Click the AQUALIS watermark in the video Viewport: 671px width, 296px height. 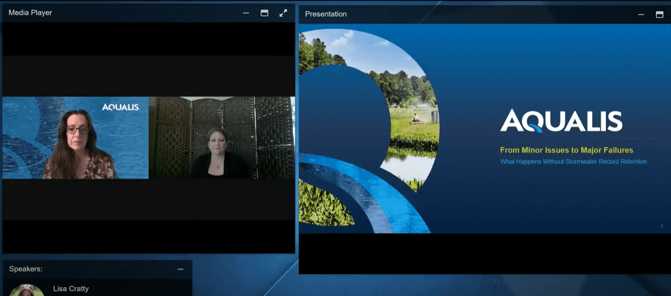click(x=121, y=107)
